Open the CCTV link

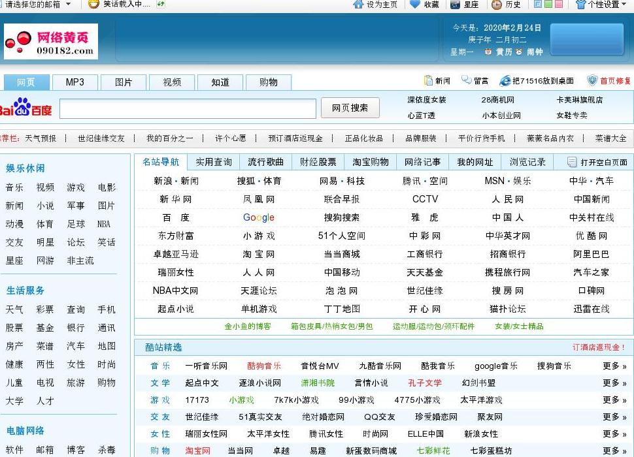tap(425, 199)
